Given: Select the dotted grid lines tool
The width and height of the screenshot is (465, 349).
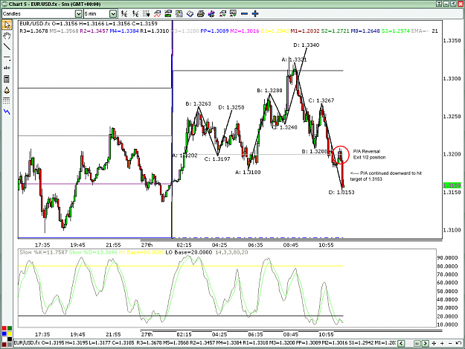Looking at the screenshot, I should pos(7,100).
